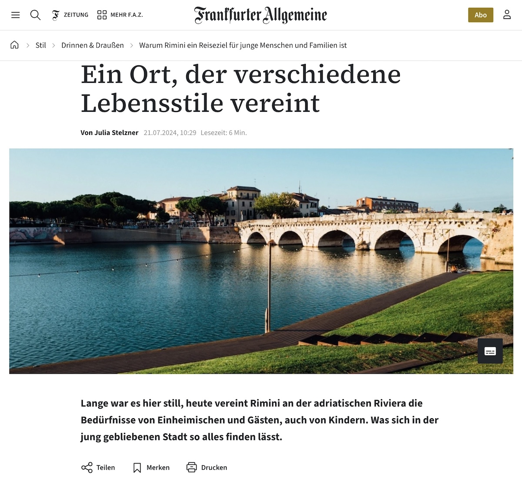Viewport: 522px width, 487px height.
Task: Click the Abo subscription button
Action: point(481,15)
